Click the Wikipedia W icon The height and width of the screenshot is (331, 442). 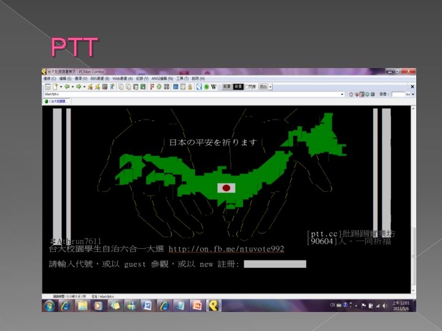[x=214, y=86]
